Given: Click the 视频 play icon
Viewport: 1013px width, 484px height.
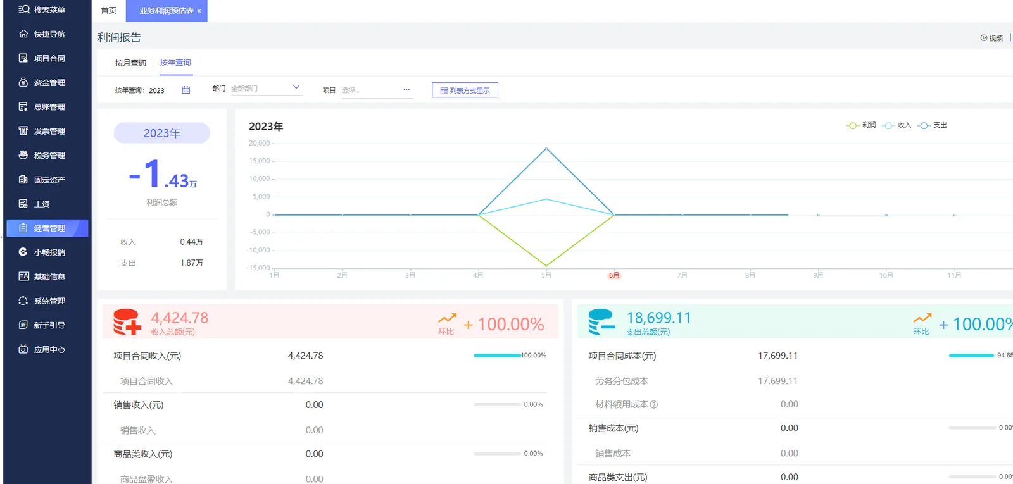Looking at the screenshot, I should (984, 38).
